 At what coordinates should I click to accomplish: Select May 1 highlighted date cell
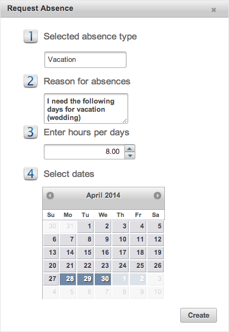pyautogui.click(x=121, y=279)
